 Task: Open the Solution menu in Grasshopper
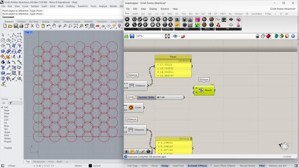pyautogui.click(x=165, y=9)
